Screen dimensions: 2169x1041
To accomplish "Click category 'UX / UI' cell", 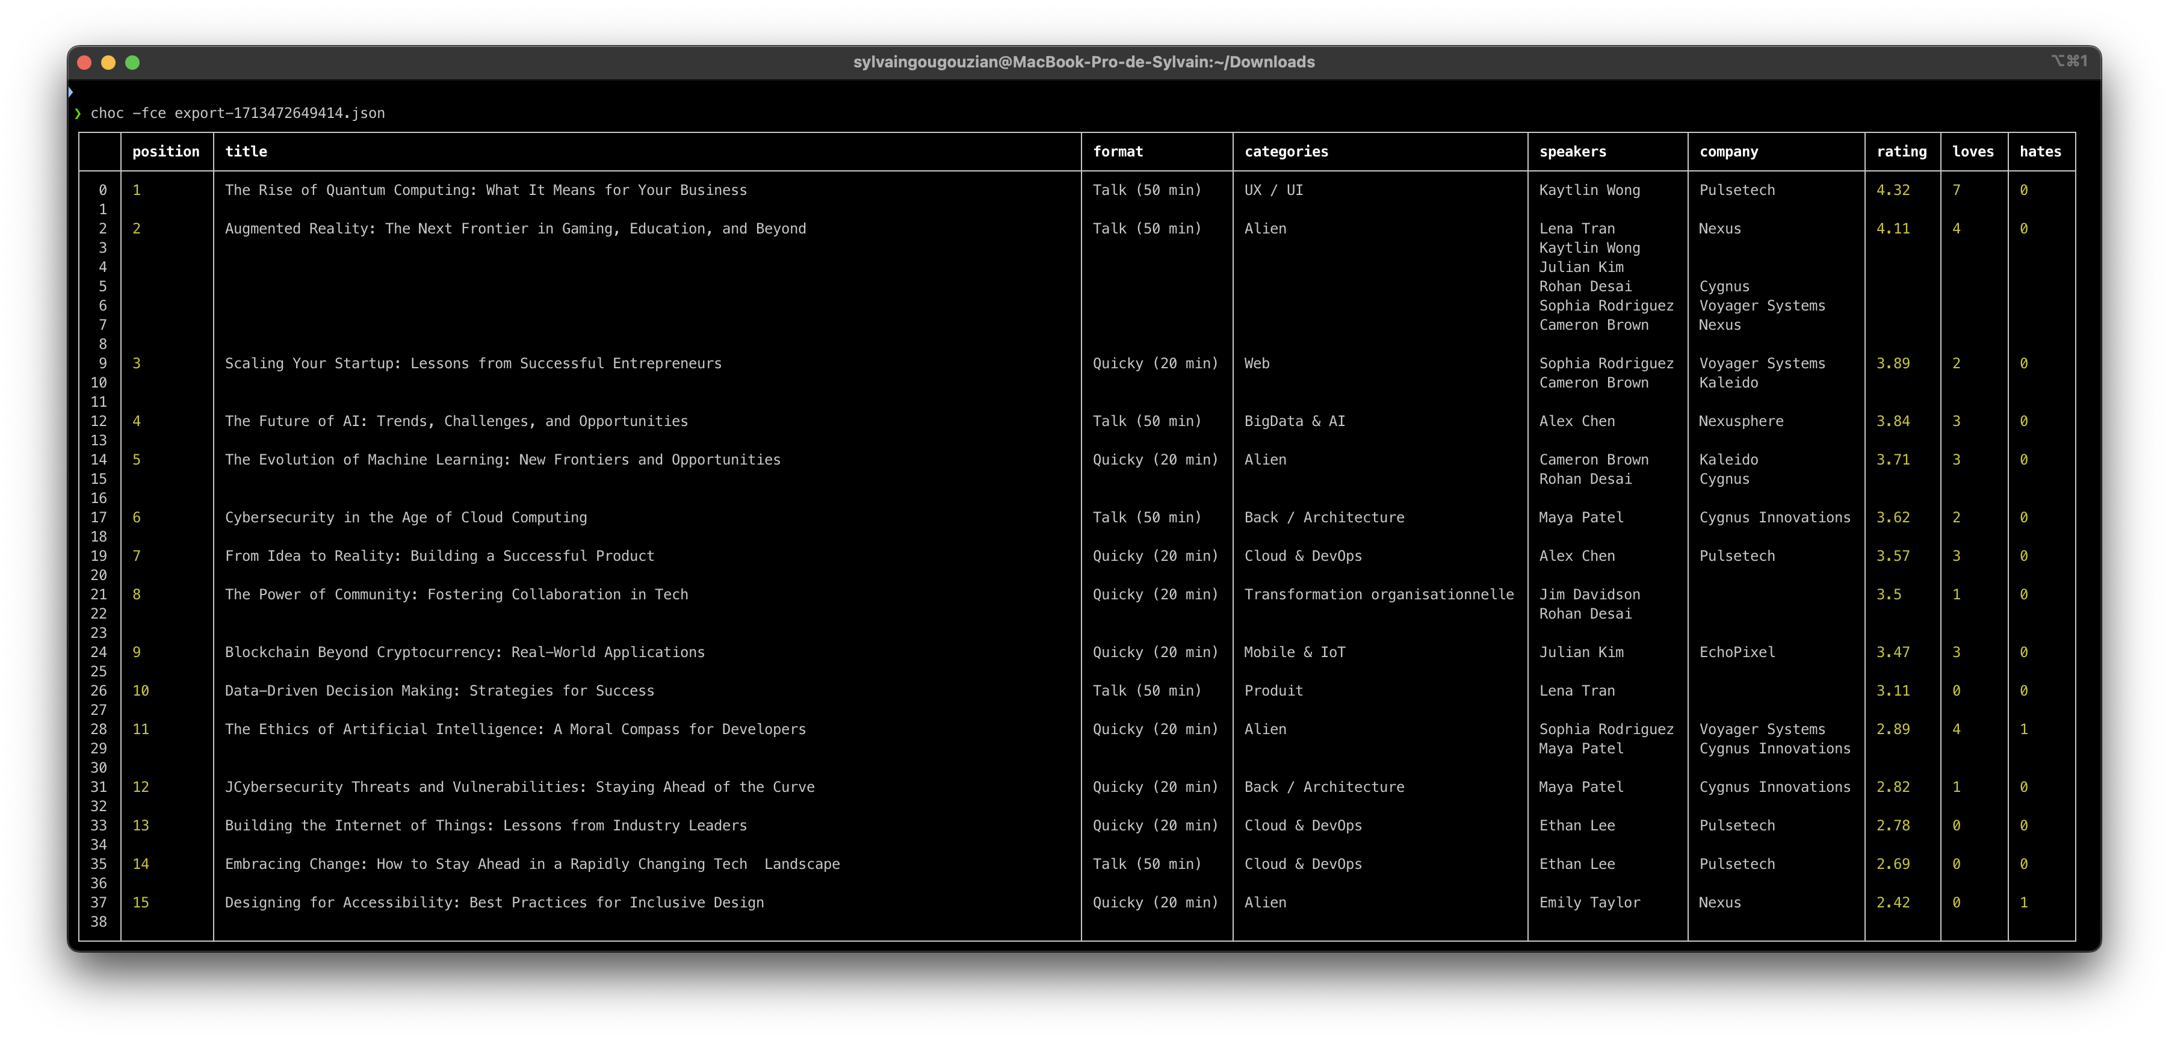I will pos(1274,190).
